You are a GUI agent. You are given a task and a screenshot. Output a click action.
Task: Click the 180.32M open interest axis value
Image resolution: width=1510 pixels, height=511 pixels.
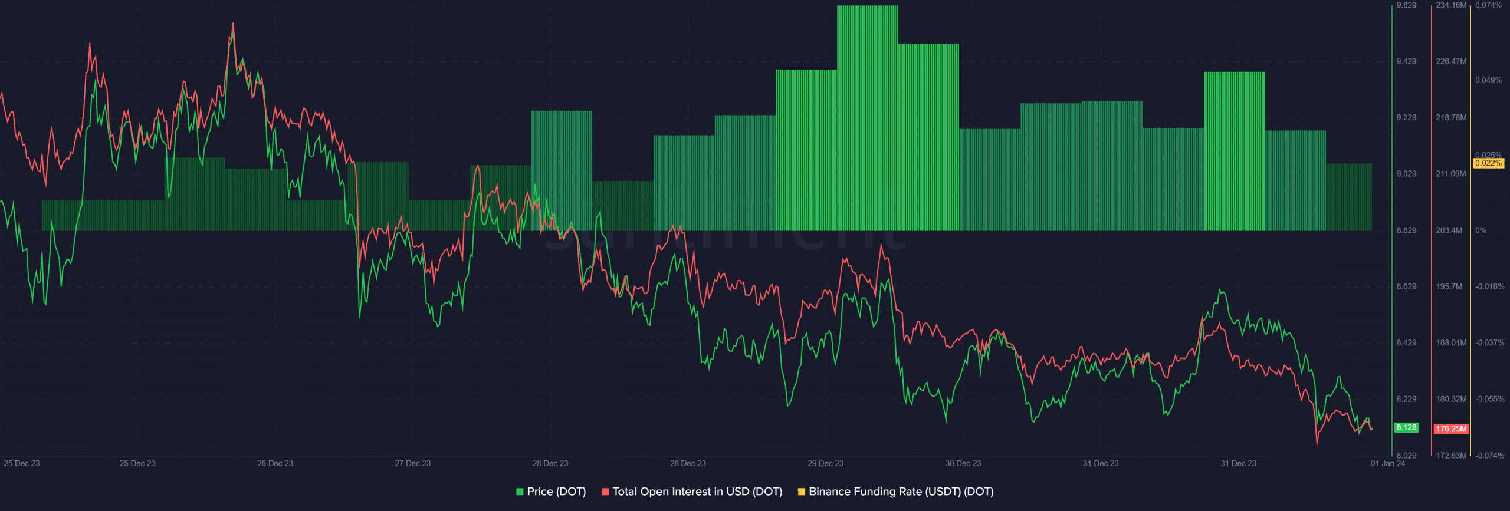click(1451, 399)
